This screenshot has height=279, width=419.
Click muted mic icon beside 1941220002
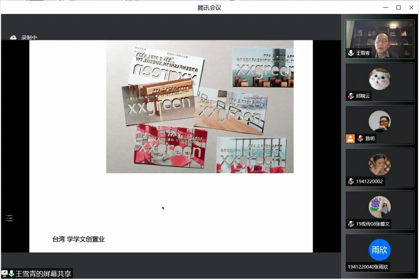click(351, 181)
